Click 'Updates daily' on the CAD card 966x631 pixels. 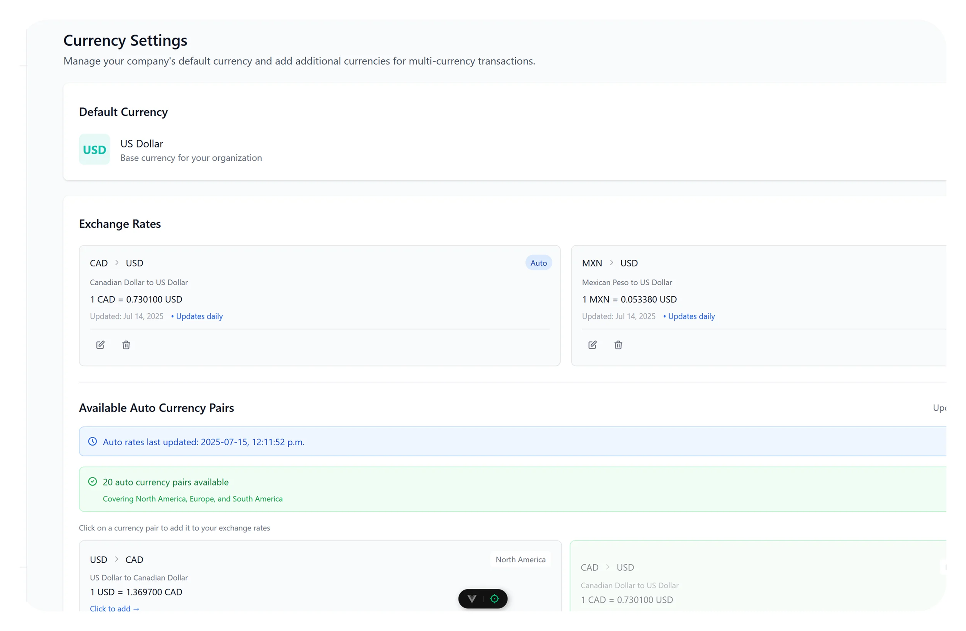(x=199, y=316)
